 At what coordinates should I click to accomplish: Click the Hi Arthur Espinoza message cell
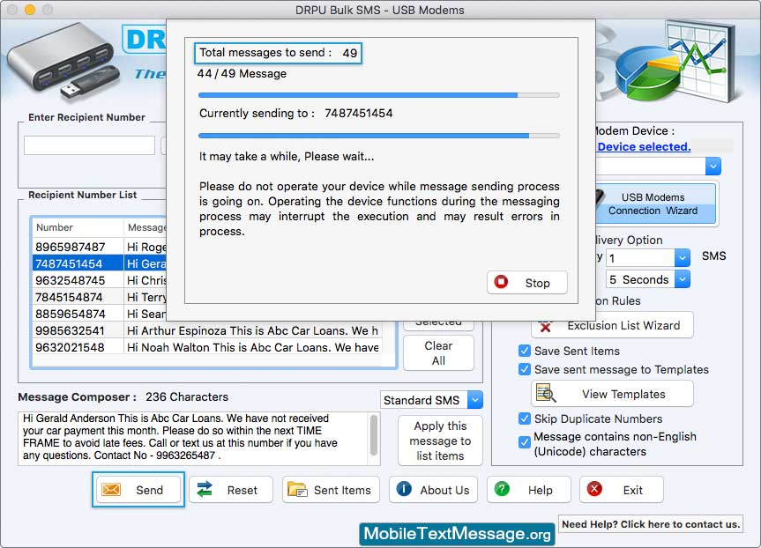[252, 330]
